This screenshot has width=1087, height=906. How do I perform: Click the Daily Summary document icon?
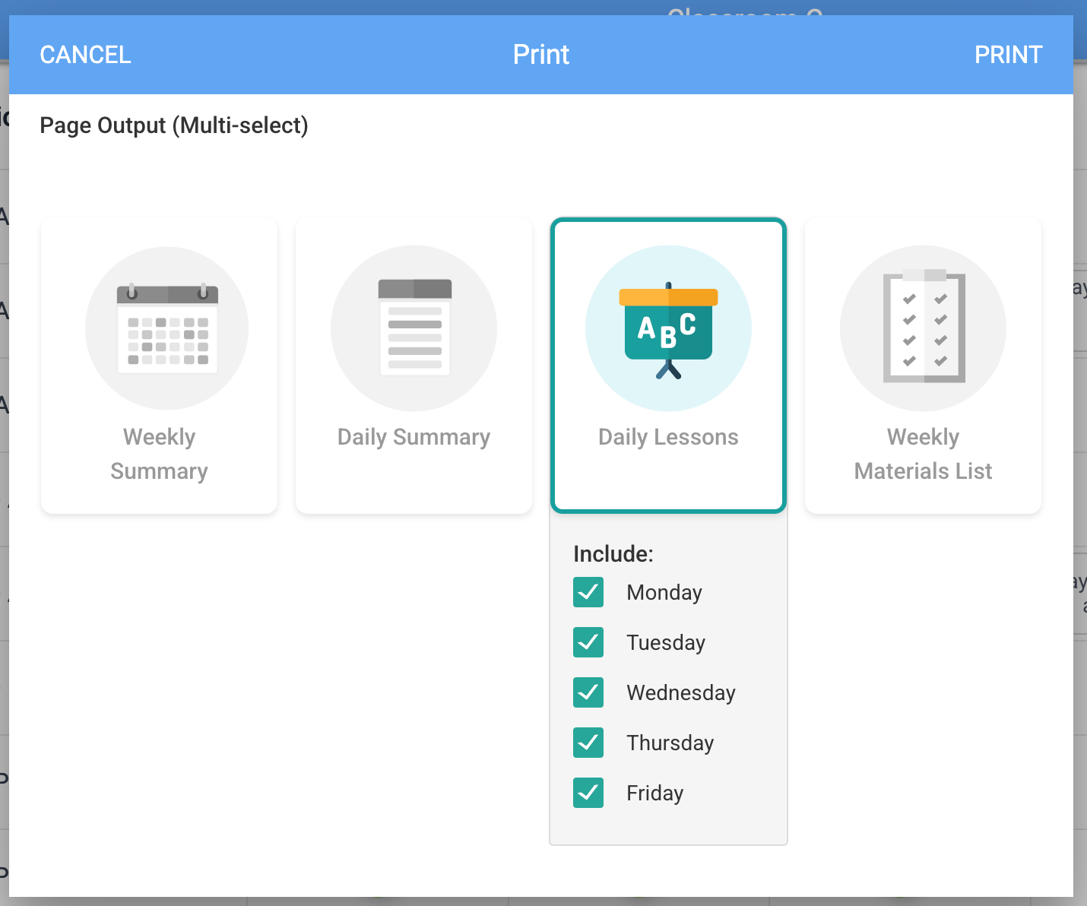tap(414, 328)
